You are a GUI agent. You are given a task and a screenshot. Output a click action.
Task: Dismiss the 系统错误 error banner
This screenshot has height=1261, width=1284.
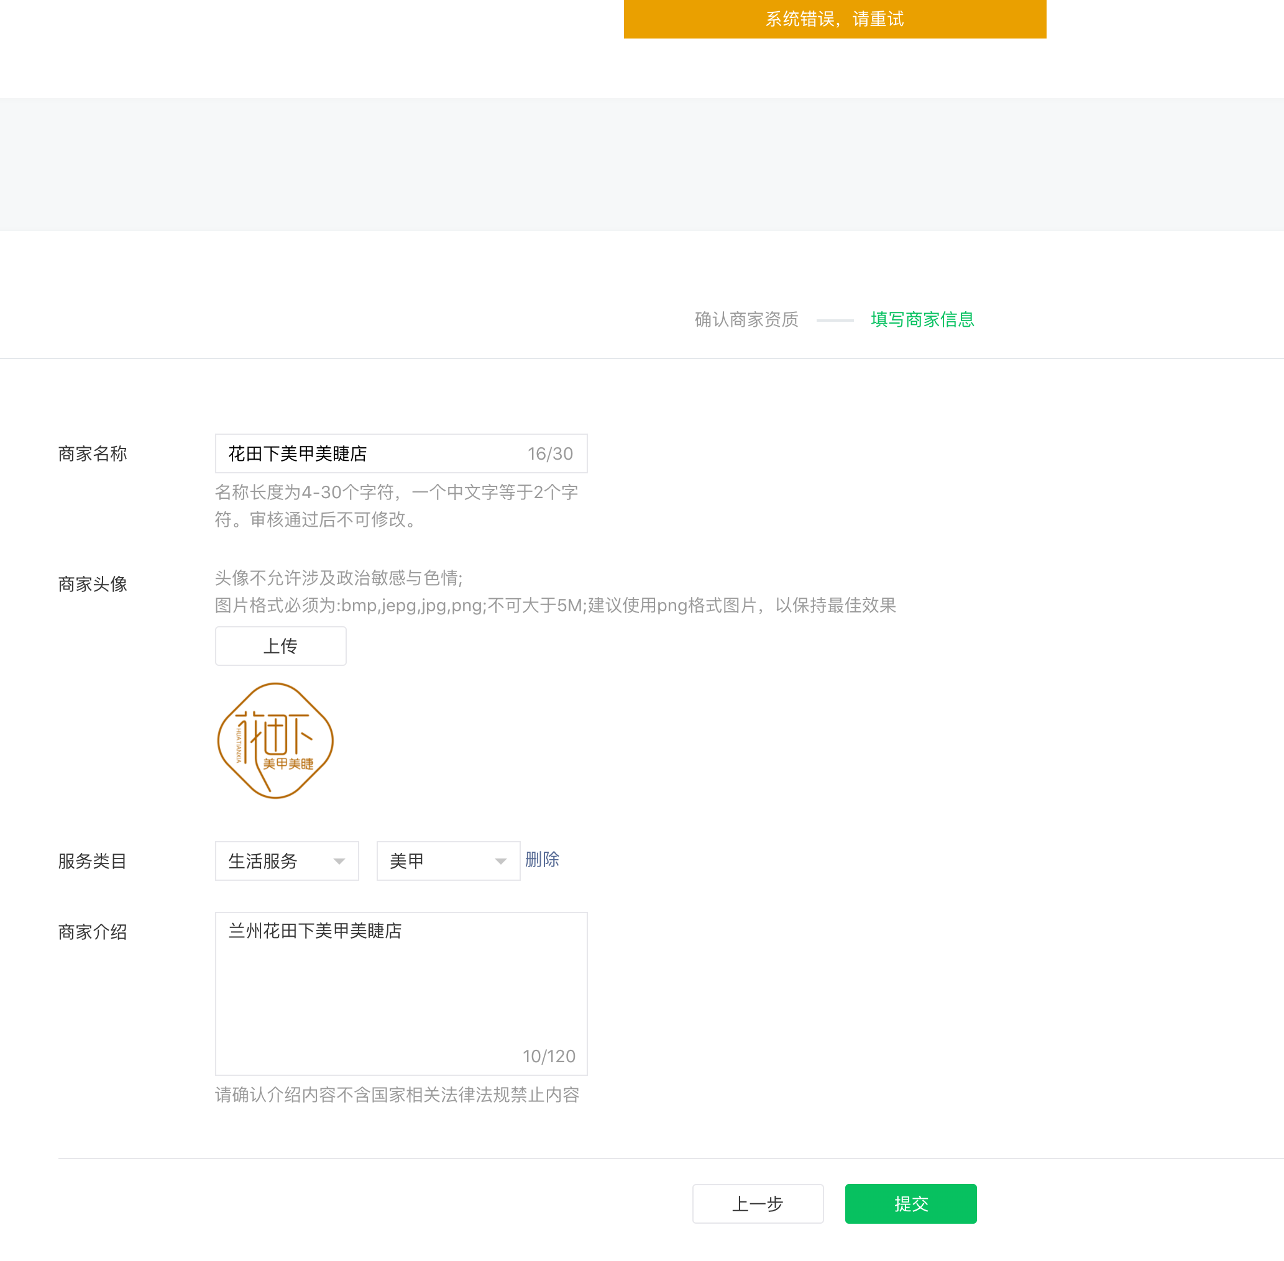click(834, 19)
